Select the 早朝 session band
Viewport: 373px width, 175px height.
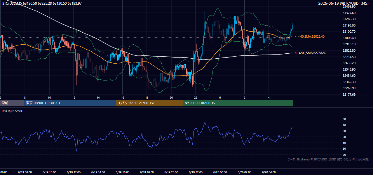pos(12,103)
